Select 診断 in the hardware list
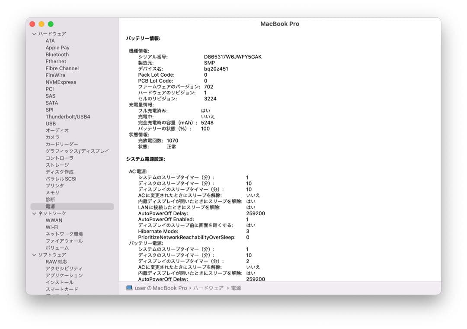 pyautogui.click(x=50, y=199)
